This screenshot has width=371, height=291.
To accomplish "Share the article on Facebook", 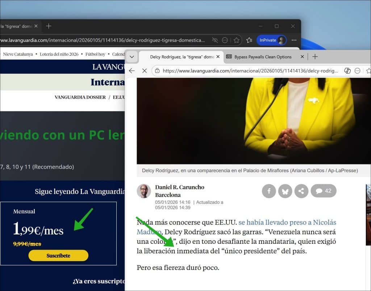I will click(x=269, y=191).
